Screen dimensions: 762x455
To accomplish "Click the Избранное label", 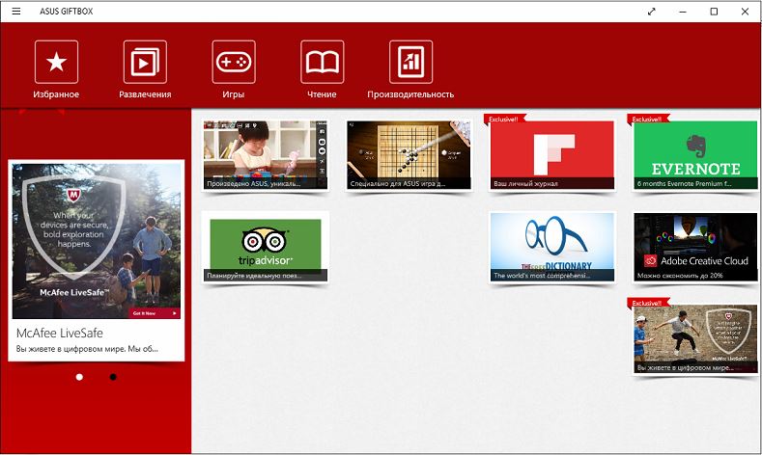I will [56, 94].
